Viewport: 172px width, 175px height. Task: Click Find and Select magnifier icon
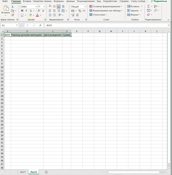tap(155, 10)
